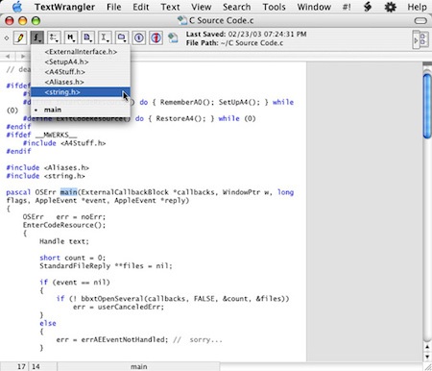The width and height of the screenshot is (432, 371).
Task: Choose main entry in function popup
Action: (81, 110)
